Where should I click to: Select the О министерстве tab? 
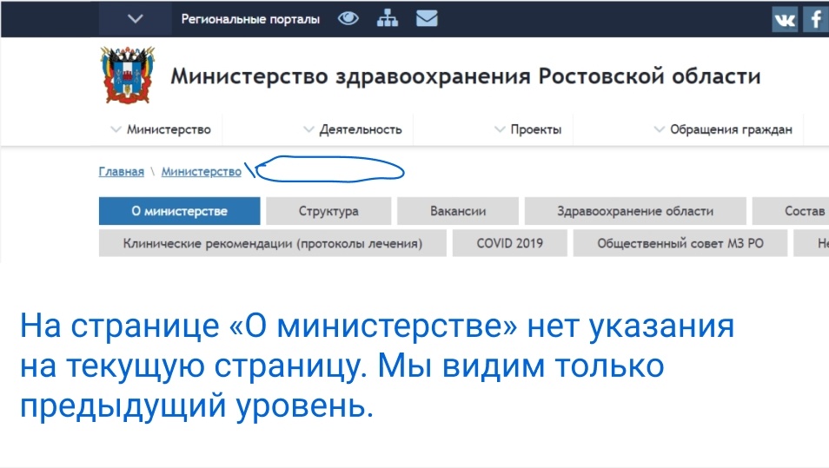point(179,211)
